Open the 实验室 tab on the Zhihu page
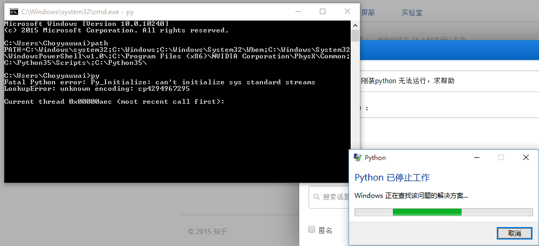 tap(412, 13)
